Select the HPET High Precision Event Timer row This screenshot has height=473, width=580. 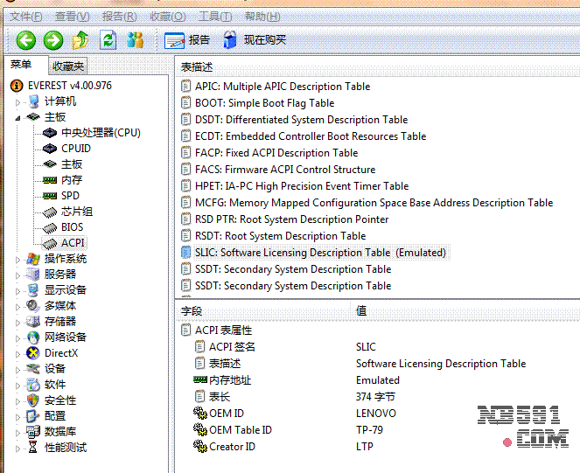(301, 186)
